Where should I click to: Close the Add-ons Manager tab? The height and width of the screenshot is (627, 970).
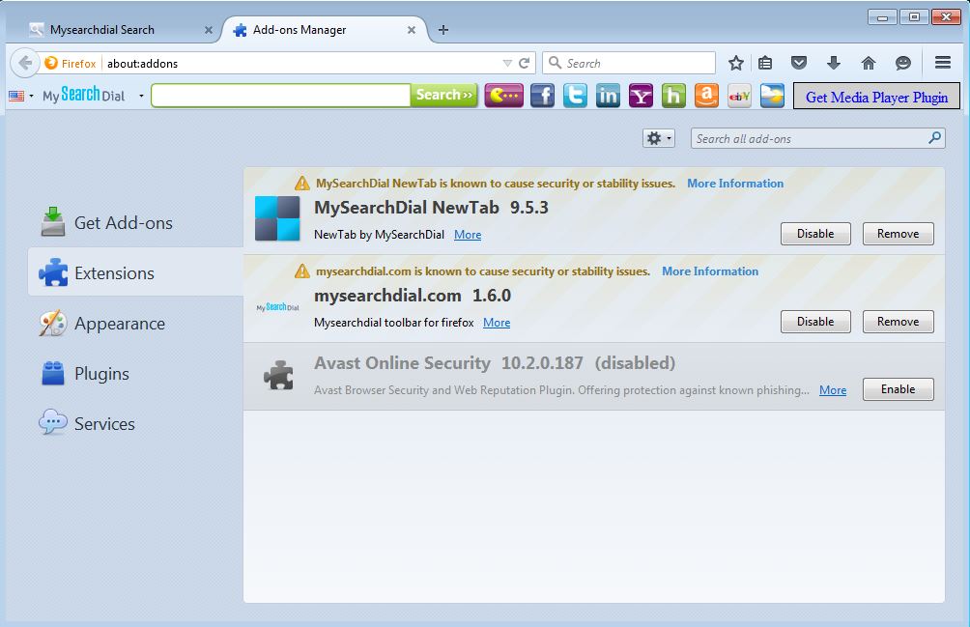[412, 30]
